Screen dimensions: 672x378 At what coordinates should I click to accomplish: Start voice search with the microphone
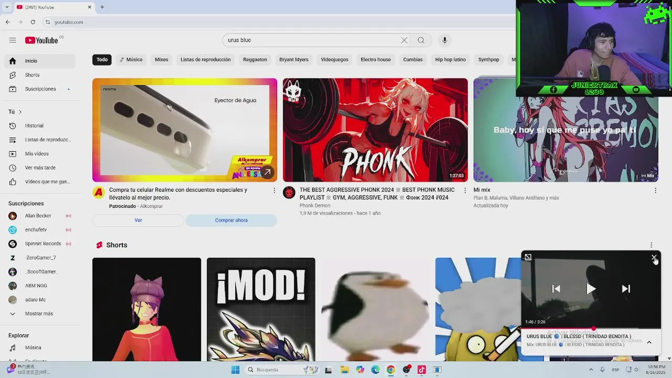[x=445, y=40]
